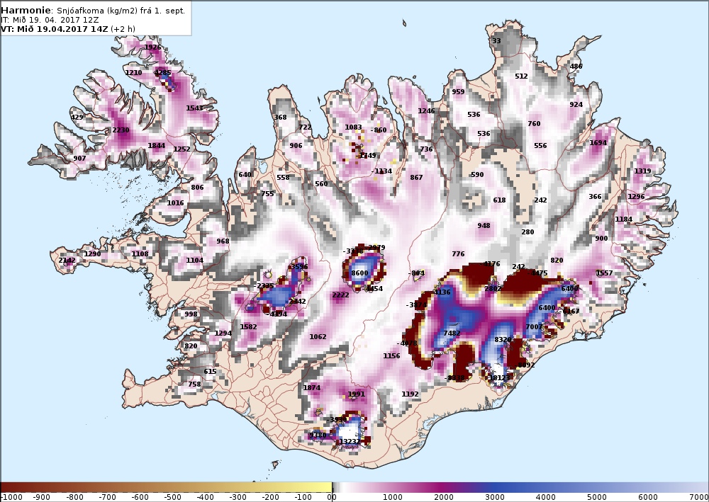Viewport: 709px width, 502px height.
Task: Select the colorbar tick label 3000
Action: (x=494, y=498)
